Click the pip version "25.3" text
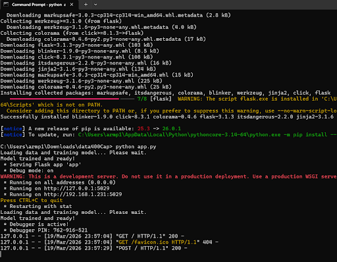 pyautogui.click(x=143, y=128)
